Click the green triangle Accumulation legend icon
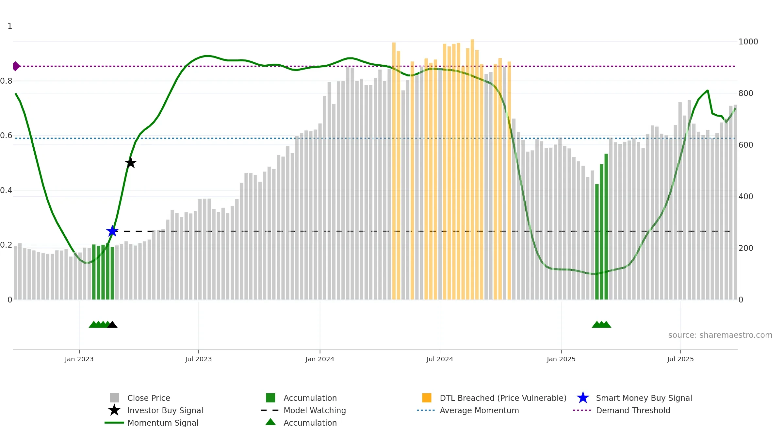 pyautogui.click(x=270, y=422)
